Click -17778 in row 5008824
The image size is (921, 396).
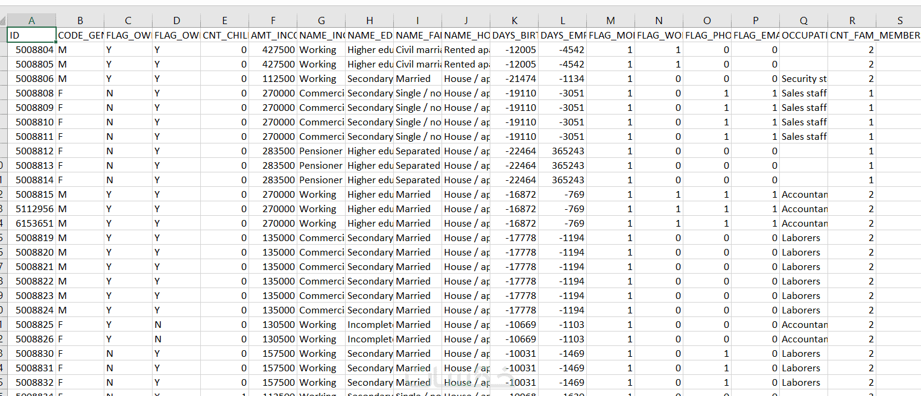point(514,310)
